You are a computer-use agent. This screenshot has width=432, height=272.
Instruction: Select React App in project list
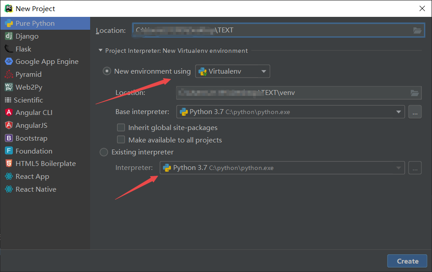point(45,176)
